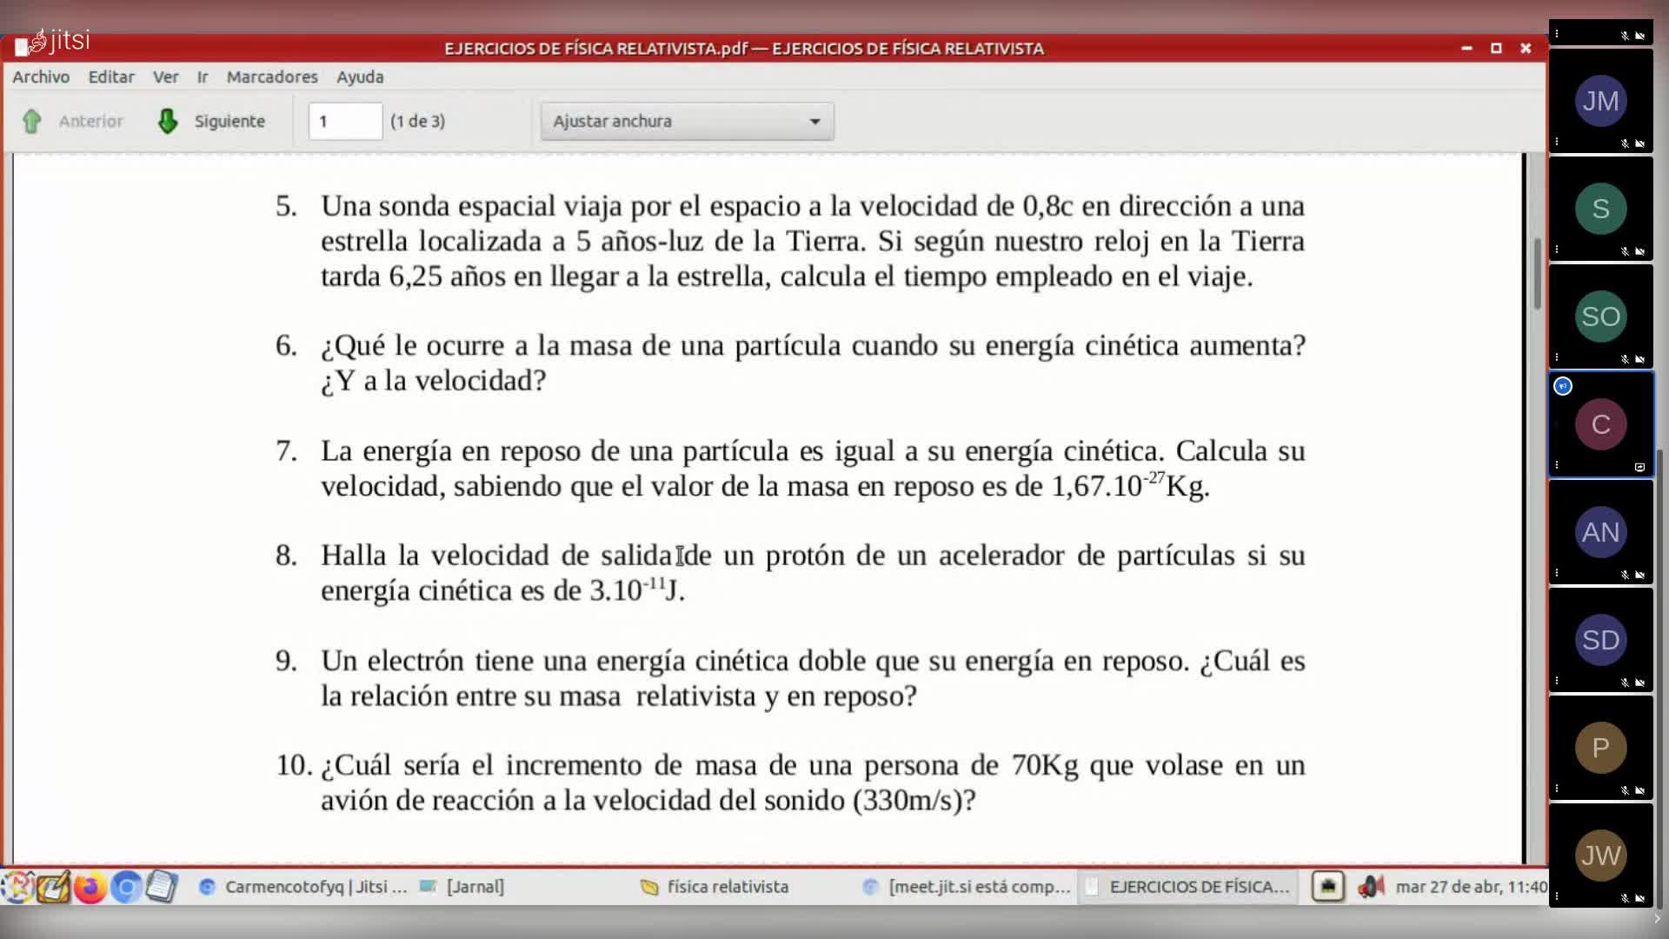Launch Chromium browser from the taskbar
The width and height of the screenshot is (1669, 939).
click(x=126, y=887)
